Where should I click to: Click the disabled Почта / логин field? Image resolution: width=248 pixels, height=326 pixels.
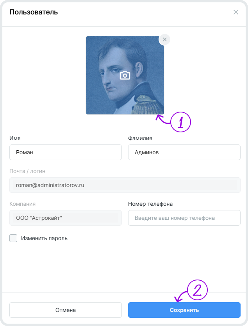point(125,185)
